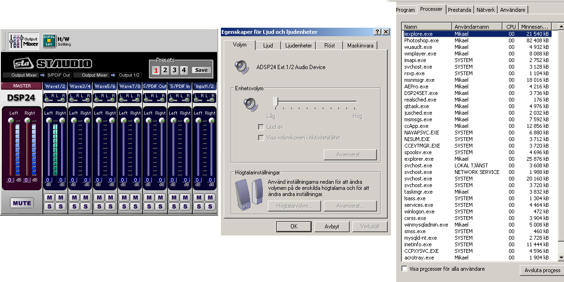Enable Visa processer för alla användare
Viewport: 564px width, 282px height.
click(x=405, y=269)
